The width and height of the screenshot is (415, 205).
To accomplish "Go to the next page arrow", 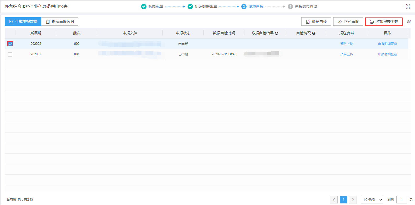I will tap(353, 200).
